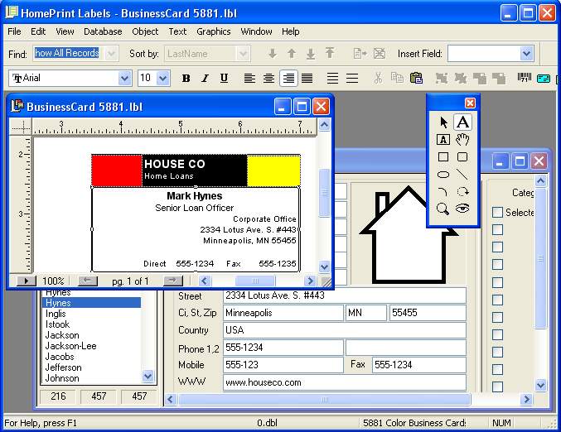The width and height of the screenshot is (561, 432).
Task: Click the group objects icon
Action: [x=441, y=78]
